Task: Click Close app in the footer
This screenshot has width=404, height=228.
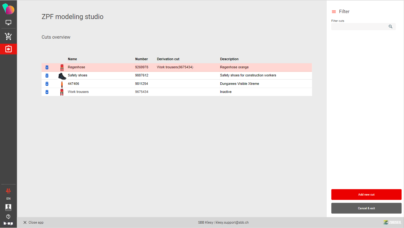Action: 33,222
